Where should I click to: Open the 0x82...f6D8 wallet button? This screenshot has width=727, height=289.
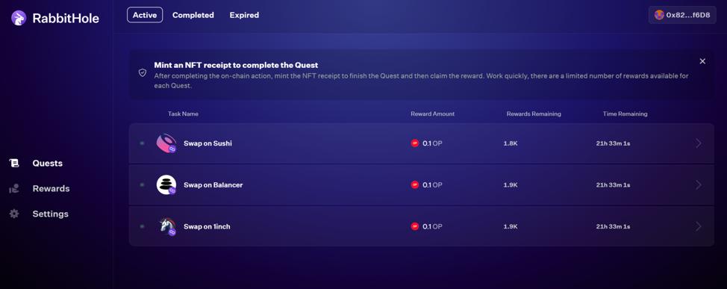click(682, 15)
